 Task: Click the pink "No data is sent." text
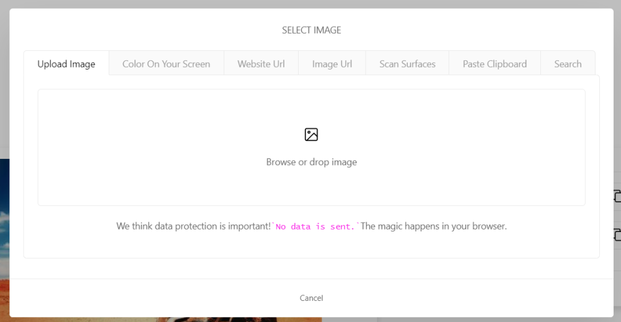(x=315, y=226)
